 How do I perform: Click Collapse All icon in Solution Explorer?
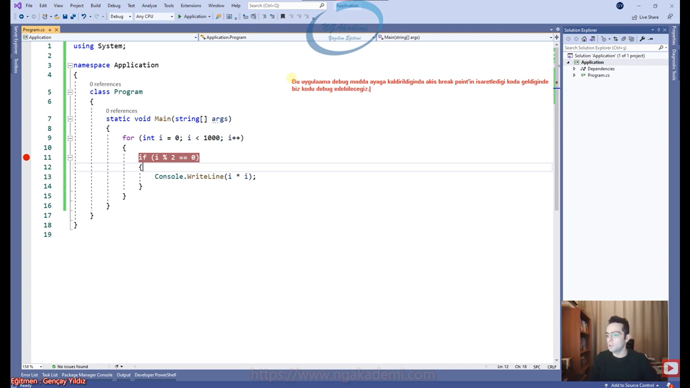pyautogui.click(x=624, y=39)
